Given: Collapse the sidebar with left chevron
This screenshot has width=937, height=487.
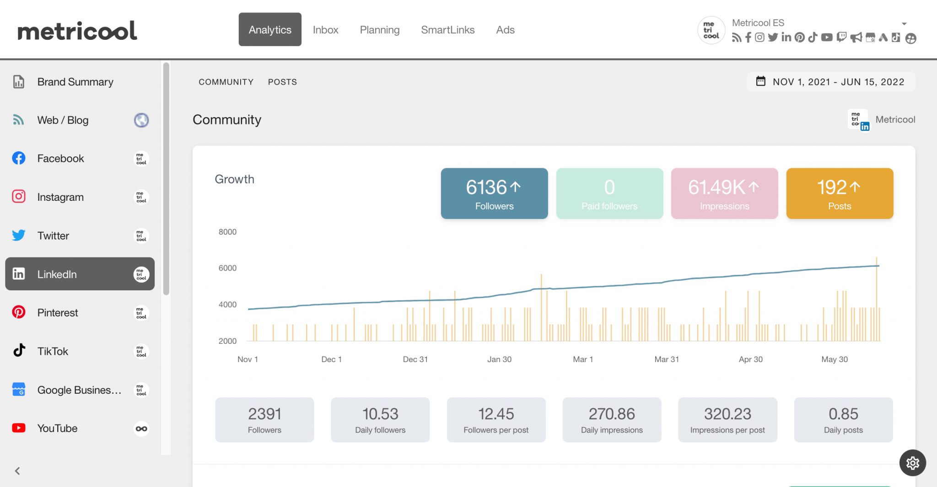Looking at the screenshot, I should [17, 471].
